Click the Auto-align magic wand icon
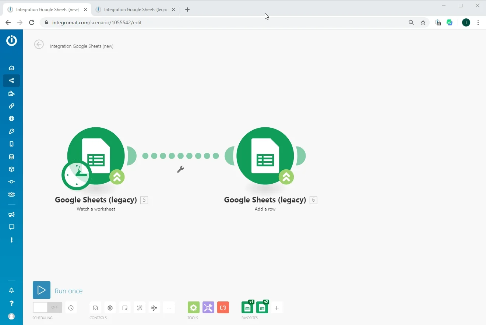 click(x=140, y=308)
